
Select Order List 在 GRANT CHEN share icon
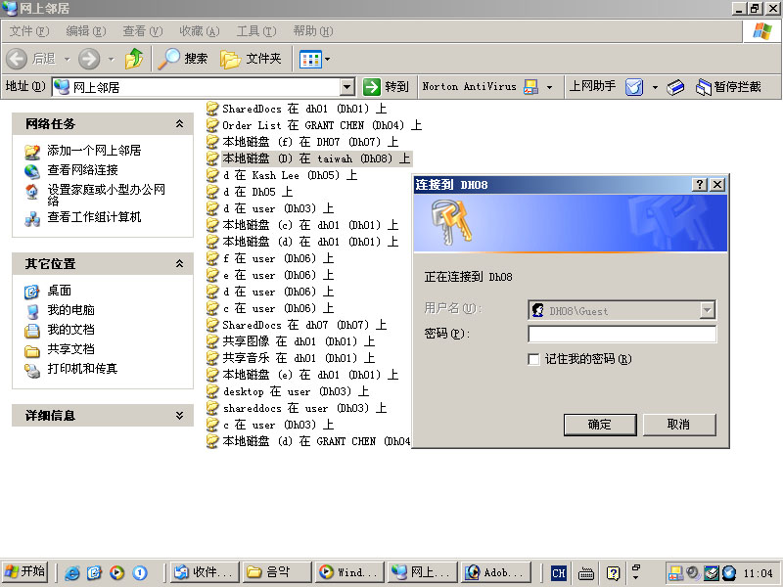tap(212, 125)
